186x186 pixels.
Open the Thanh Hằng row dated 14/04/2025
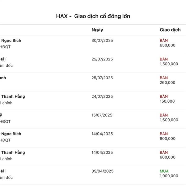(93, 157)
